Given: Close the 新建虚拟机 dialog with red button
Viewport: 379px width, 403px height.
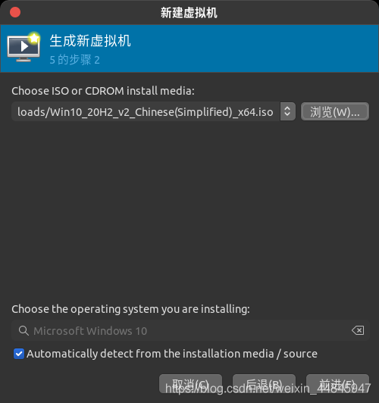Looking at the screenshot, I should point(15,12).
